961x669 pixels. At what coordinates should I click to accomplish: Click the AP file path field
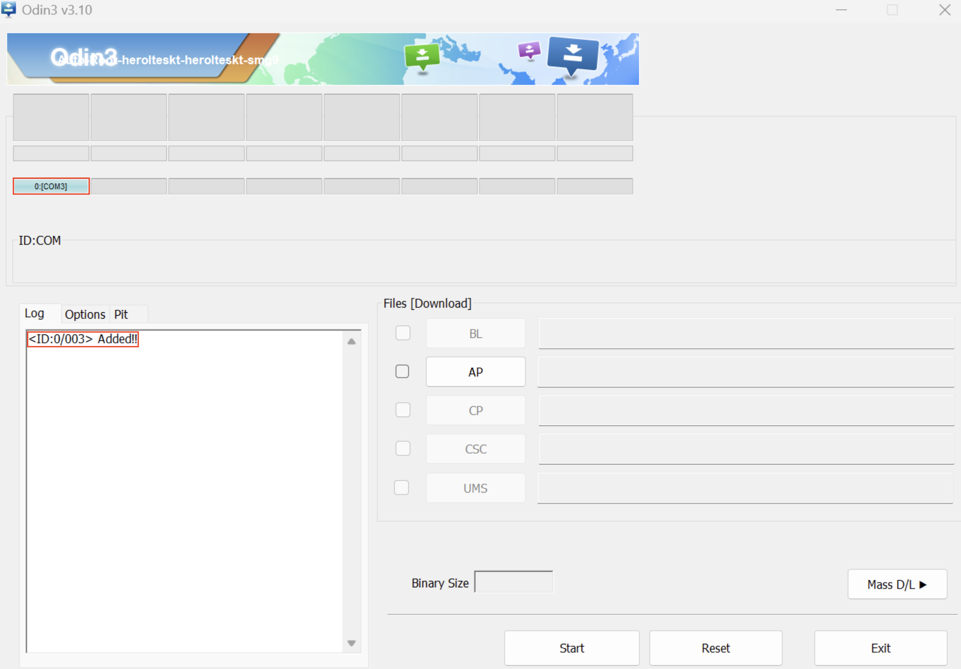click(745, 372)
